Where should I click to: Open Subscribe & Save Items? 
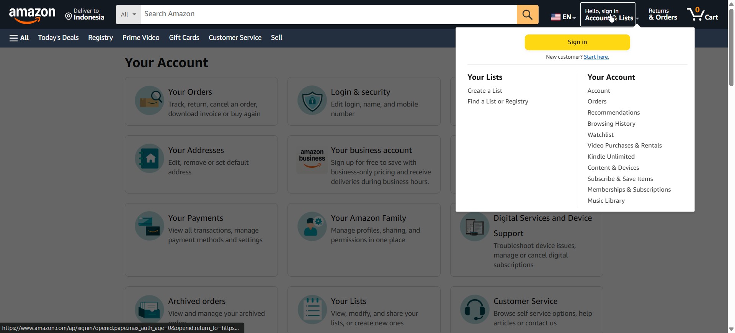620,179
